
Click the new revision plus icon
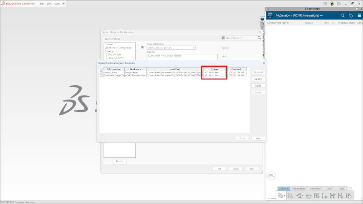324,196
